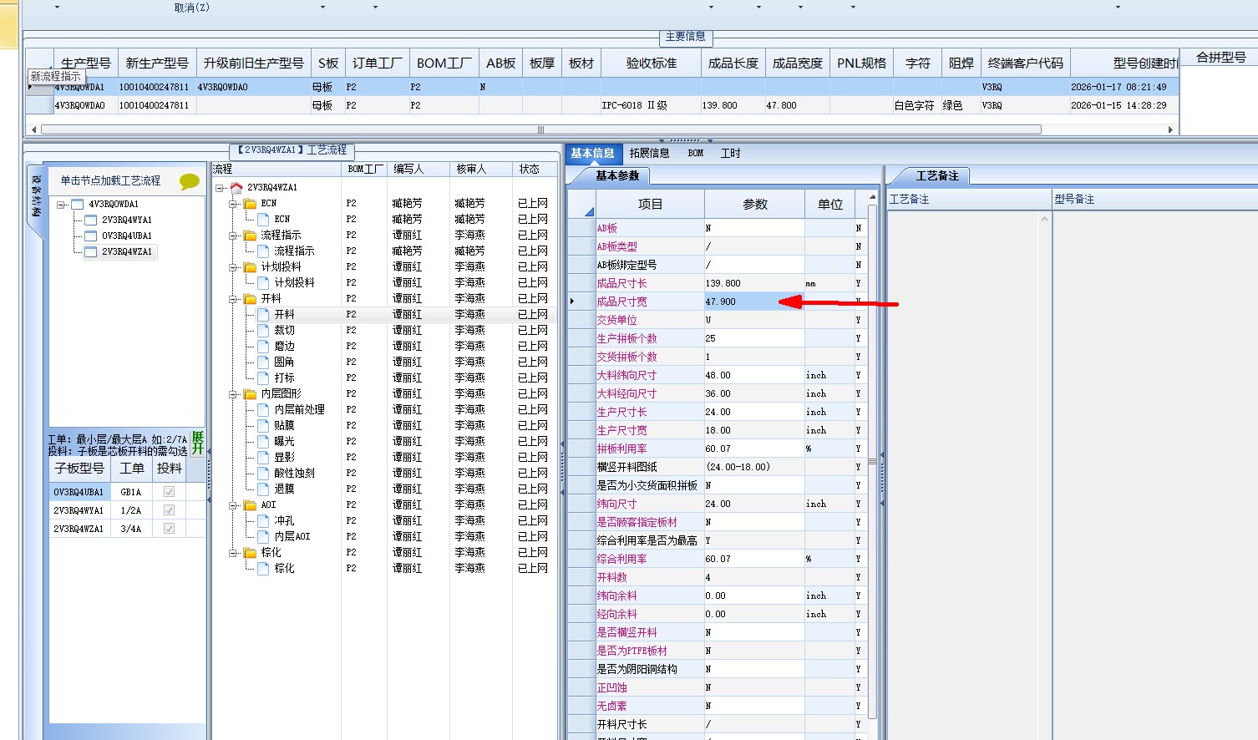
Task: Click the 酸性蚀刻 document icon
Action: [x=263, y=474]
